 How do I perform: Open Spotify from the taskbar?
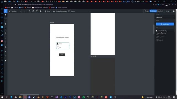[x=84, y=97]
